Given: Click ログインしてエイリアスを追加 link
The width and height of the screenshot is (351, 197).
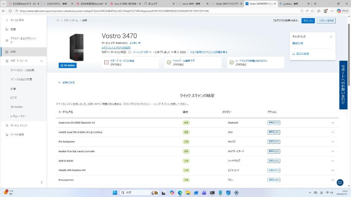Looking at the screenshot, I should [x=116, y=47].
